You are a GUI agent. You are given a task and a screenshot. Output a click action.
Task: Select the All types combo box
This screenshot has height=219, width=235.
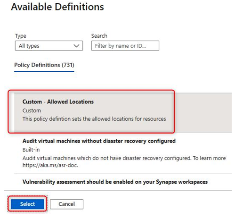pyautogui.click(x=49, y=46)
